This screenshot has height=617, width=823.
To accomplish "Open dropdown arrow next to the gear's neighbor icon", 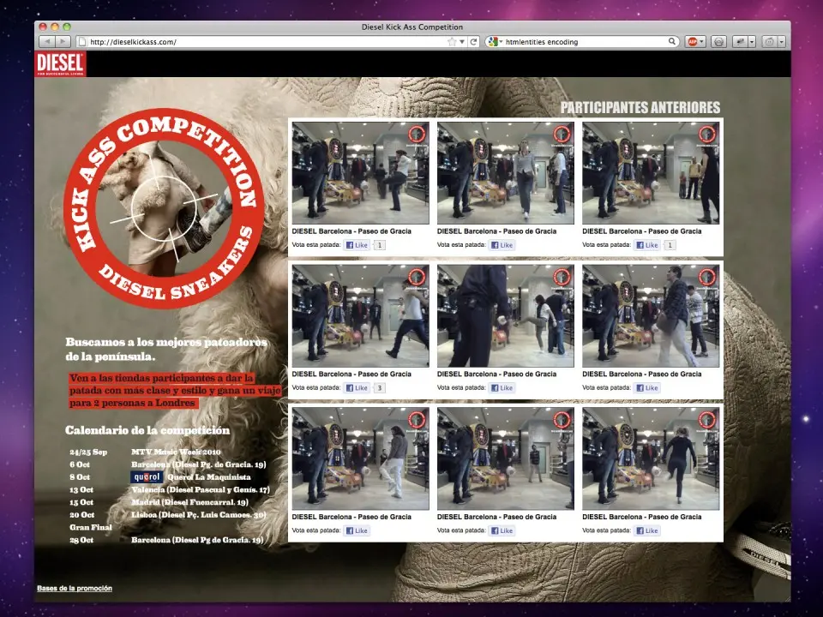I will coord(752,41).
